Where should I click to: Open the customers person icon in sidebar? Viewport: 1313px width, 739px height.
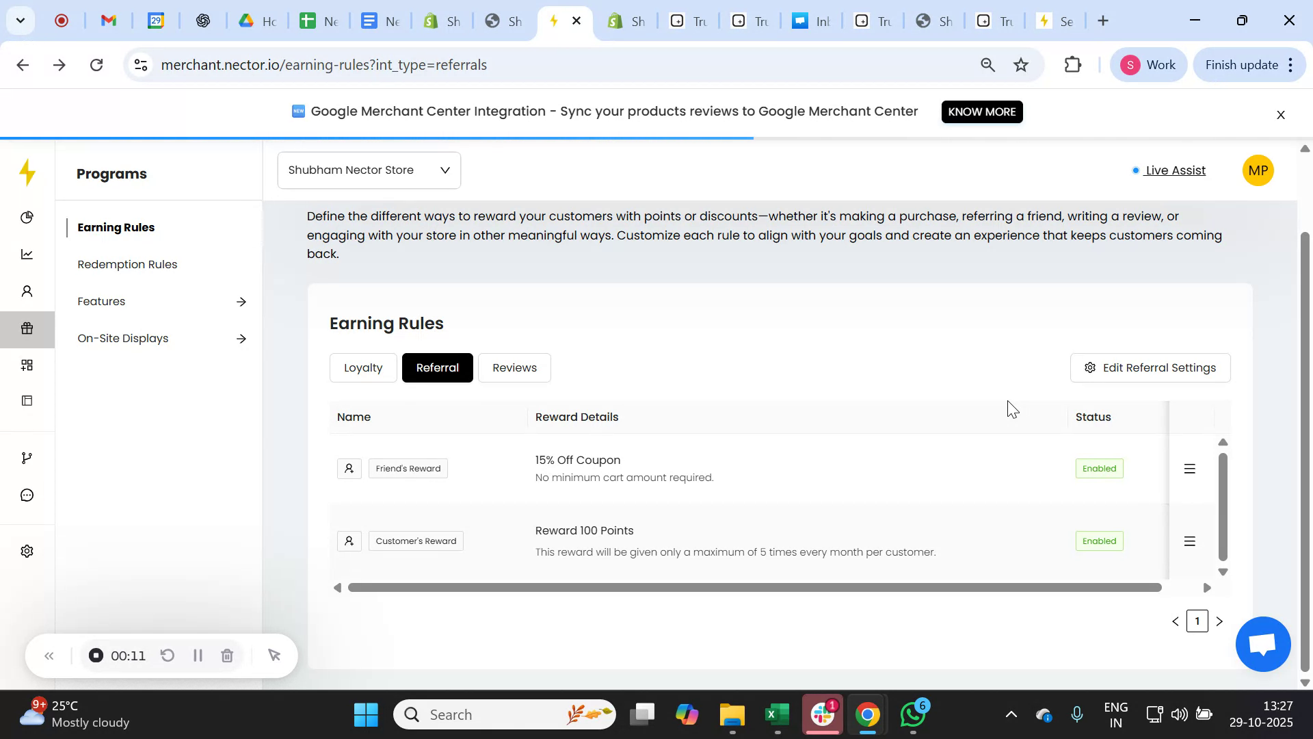(x=27, y=291)
